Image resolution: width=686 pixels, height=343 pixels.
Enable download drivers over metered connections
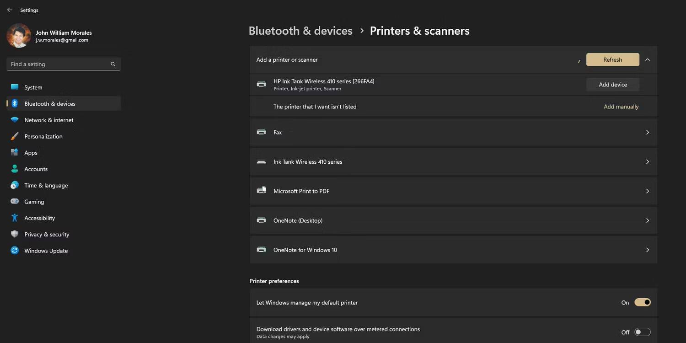642,332
